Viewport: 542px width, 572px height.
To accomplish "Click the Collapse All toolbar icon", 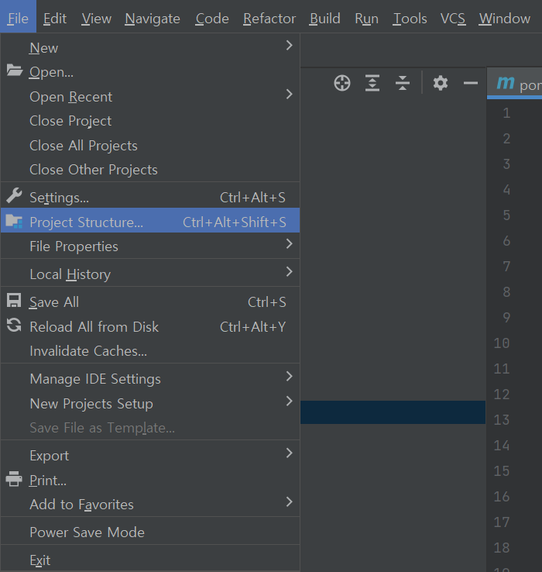I will (403, 83).
